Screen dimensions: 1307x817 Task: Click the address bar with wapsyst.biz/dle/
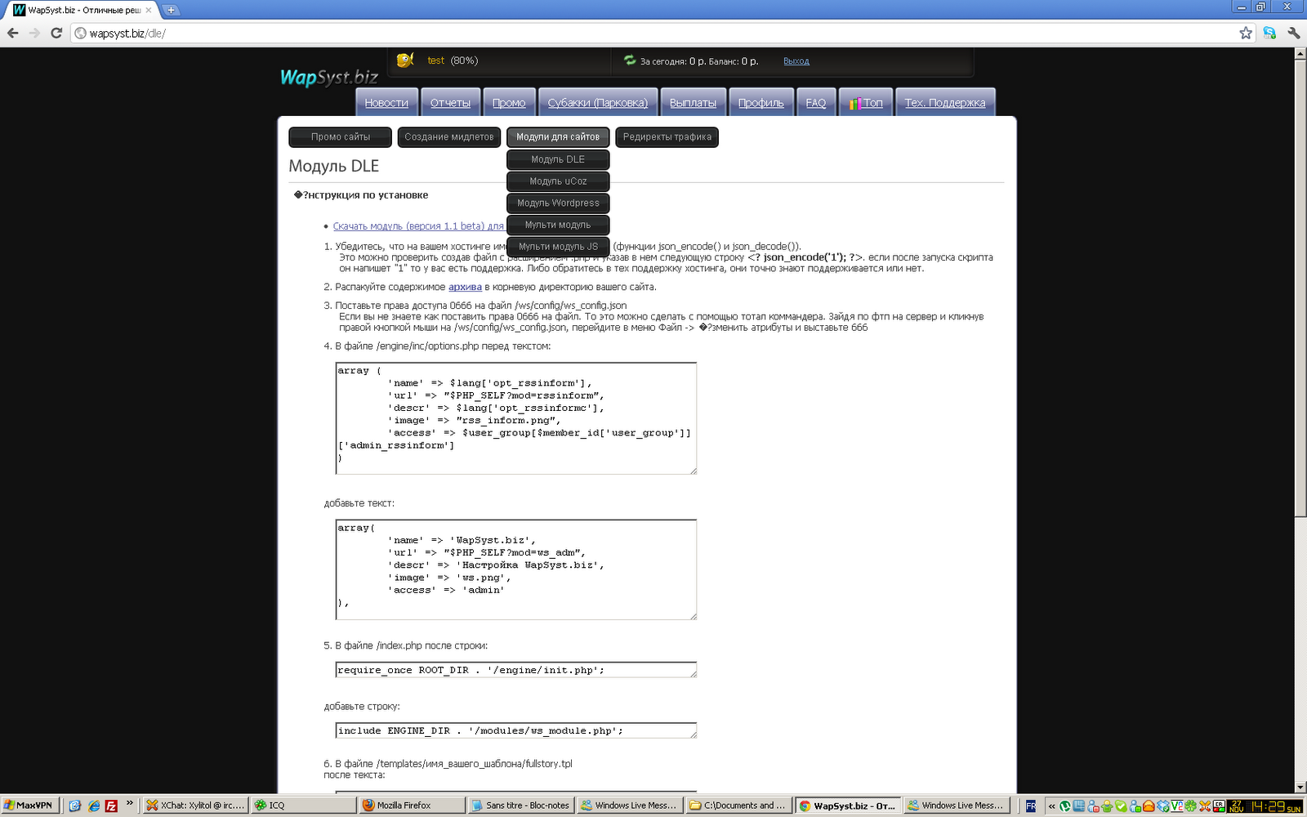click(653, 33)
